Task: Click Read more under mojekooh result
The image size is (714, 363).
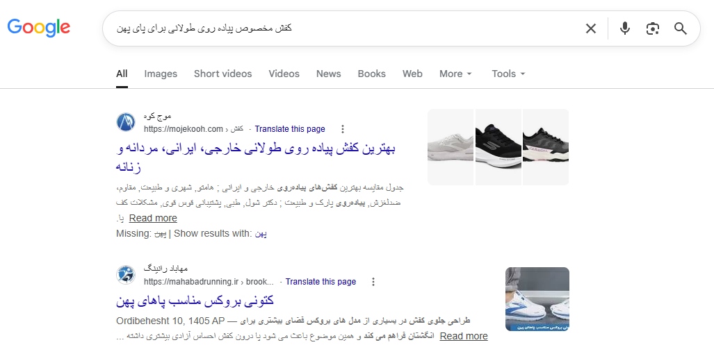Action: click(x=153, y=218)
